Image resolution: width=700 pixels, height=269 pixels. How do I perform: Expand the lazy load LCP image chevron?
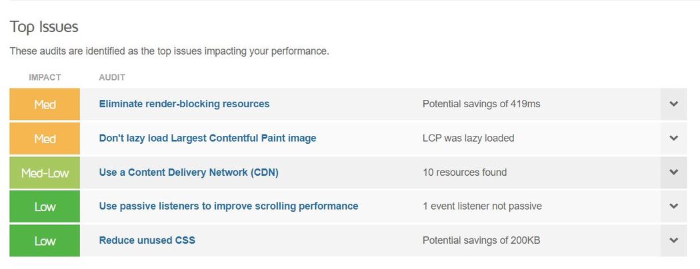tap(673, 138)
